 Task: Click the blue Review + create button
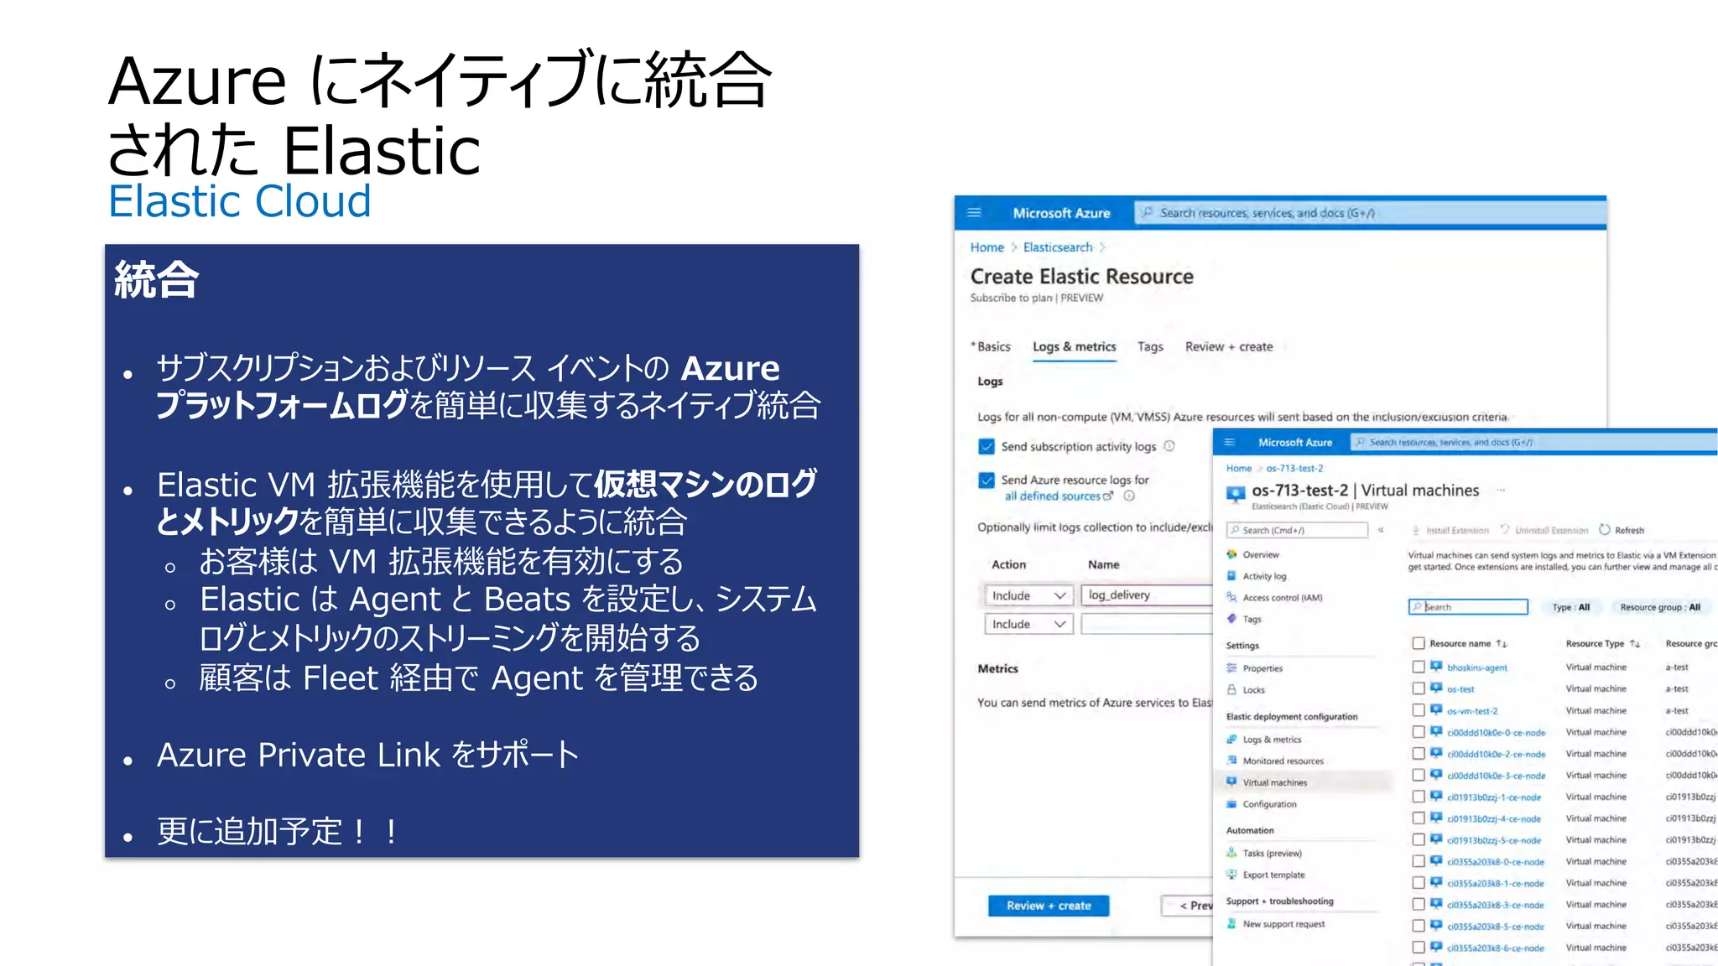[x=1049, y=906]
